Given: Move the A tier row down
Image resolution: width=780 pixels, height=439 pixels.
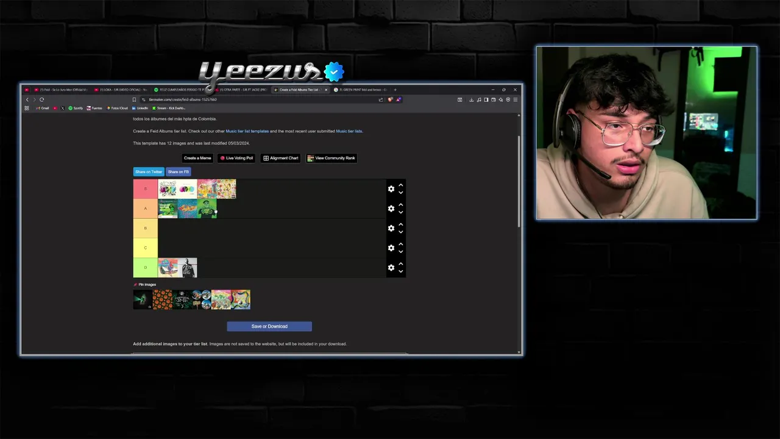Looking at the screenshot, I should (x=400, y=212).
